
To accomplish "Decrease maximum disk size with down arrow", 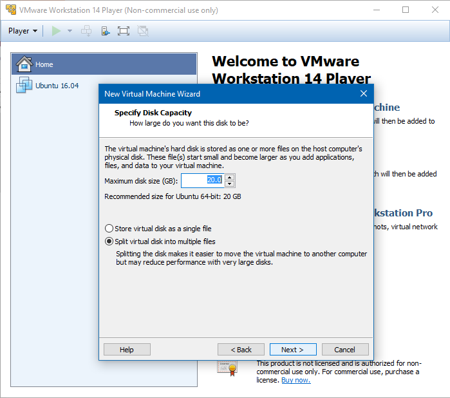I will (x=230, y=184).
